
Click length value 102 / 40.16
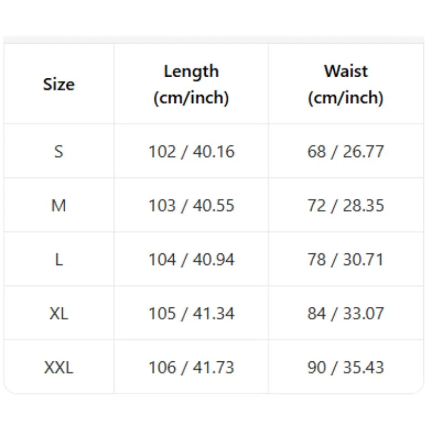192,152
